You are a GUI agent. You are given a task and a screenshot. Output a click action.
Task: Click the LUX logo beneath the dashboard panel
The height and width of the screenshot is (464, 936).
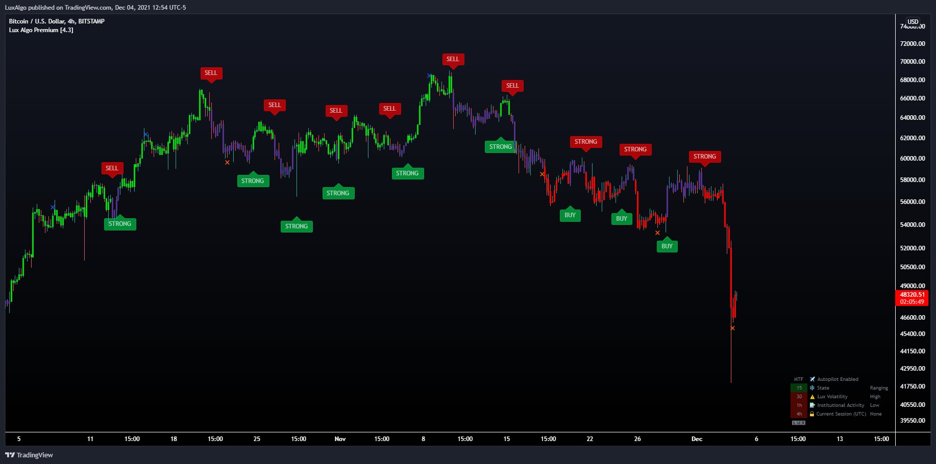[x=800, y=422]
